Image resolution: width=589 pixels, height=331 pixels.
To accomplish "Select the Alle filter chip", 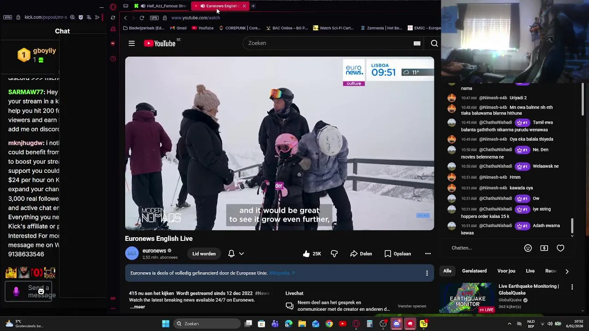I will click(447, 271).
